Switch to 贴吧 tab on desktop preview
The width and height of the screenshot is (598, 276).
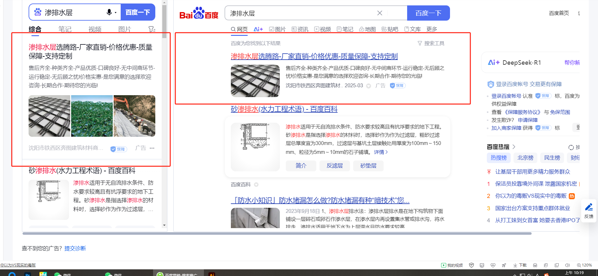coord(390,29)
